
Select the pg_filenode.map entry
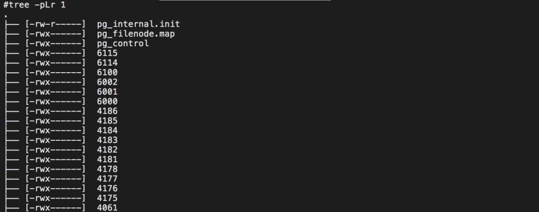pyautogui.click(x=136, y=34)
